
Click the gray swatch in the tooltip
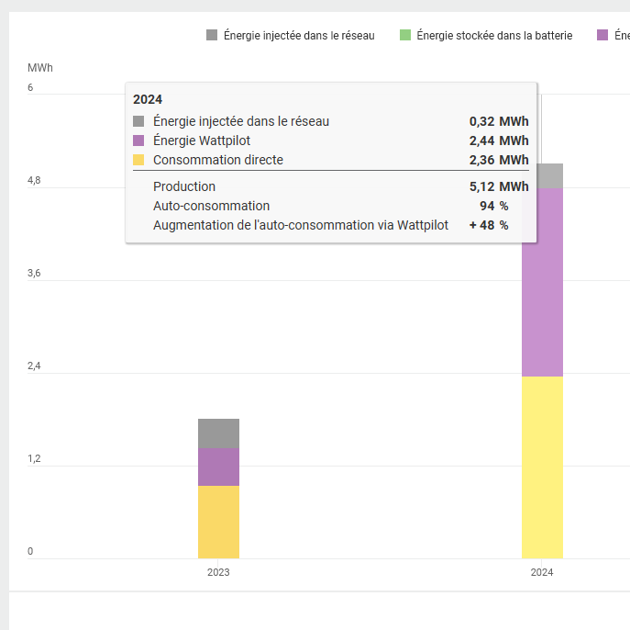tap(139, 121)
